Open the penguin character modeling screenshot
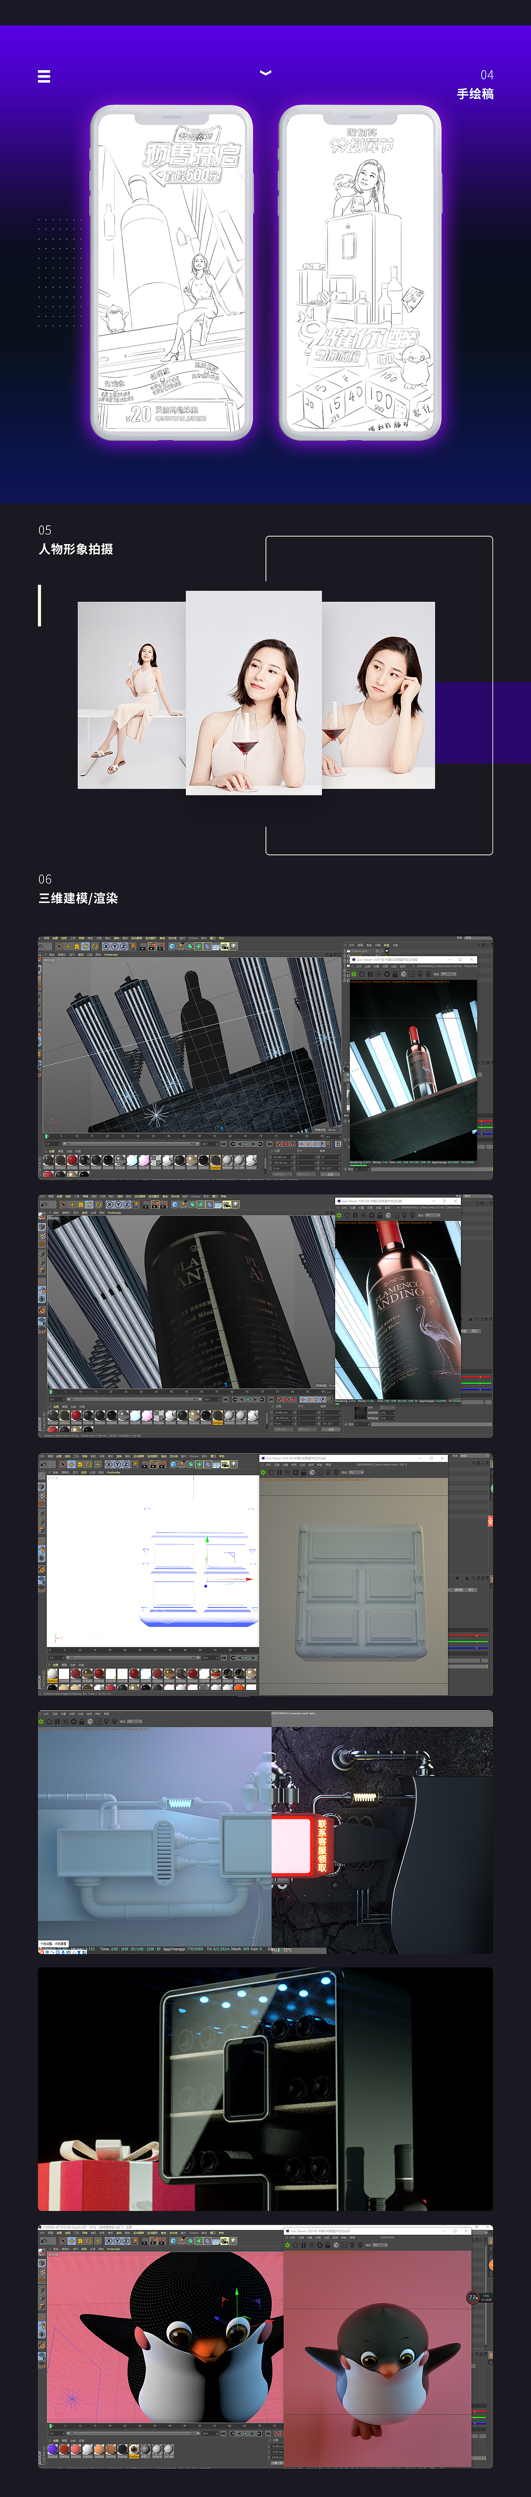The width and height of the screenshot is (531, 2497). coord(265,2347)
